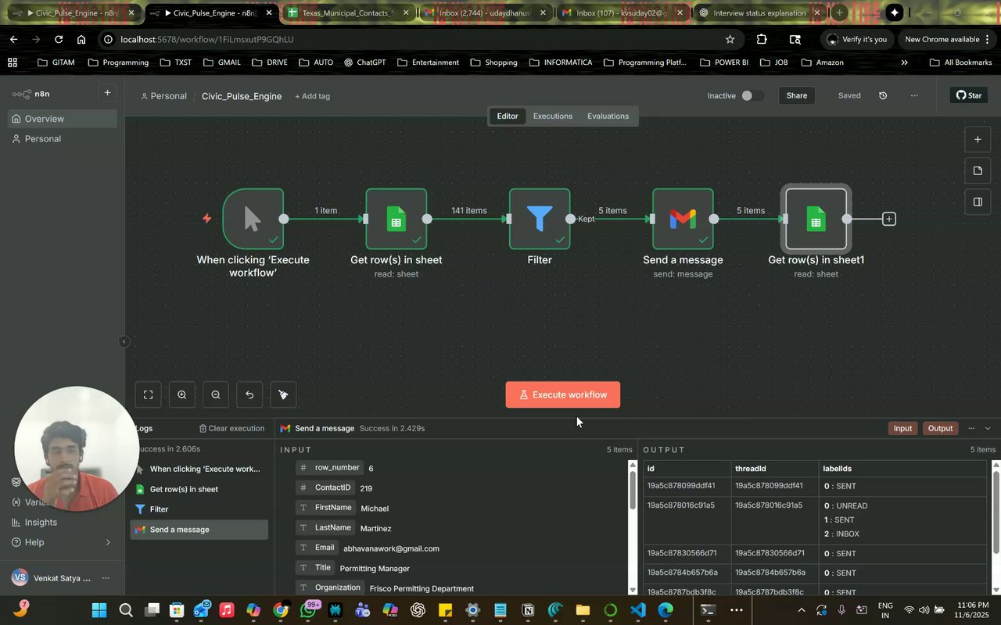Select Filter entry in logs list

click(x=199, y=509)
